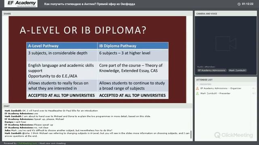This screenshot has height=145, width=259.
Task: Click the Russian webinar title in the header
Action: [89, 4]
